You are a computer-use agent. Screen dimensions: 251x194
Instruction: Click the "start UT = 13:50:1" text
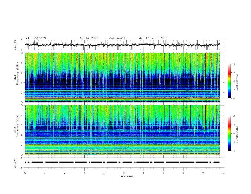click(x=153, y=38)
